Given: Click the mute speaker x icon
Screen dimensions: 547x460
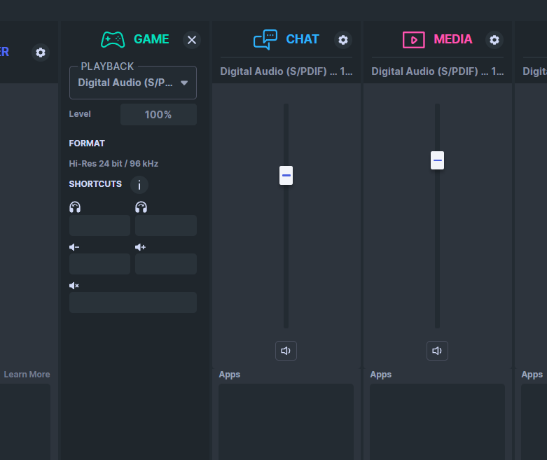Looking at the screenshot, I should point(74,286).
